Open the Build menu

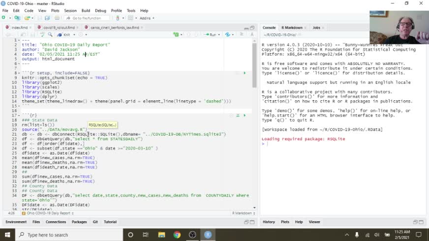tap(86, 11)
